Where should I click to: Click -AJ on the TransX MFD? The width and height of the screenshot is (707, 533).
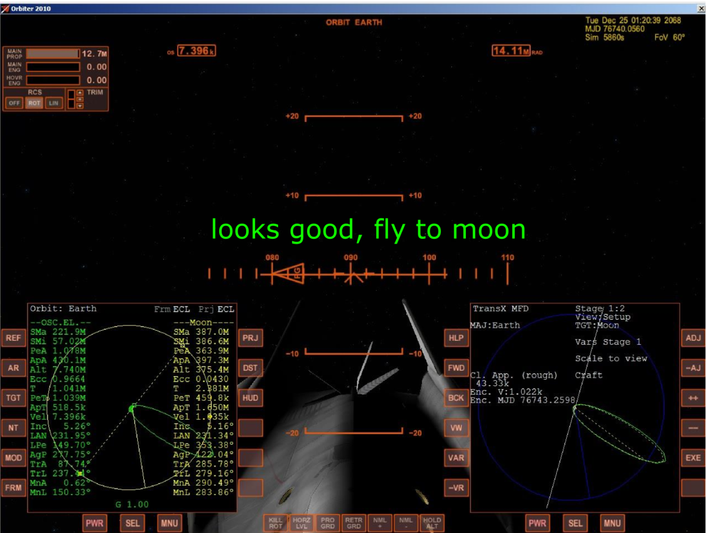click(693, 368)
